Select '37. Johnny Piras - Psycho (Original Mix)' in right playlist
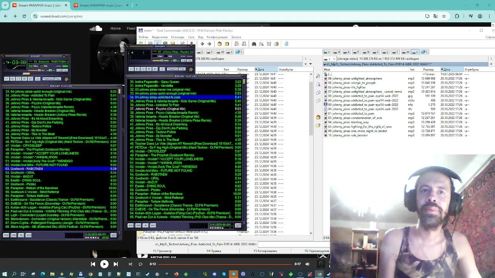 tap(185, 109)
